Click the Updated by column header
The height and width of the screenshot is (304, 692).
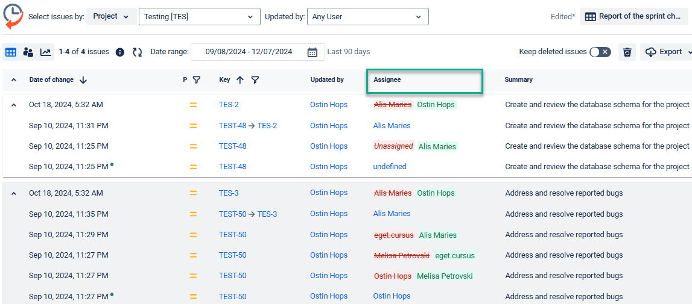coord(327,79)
